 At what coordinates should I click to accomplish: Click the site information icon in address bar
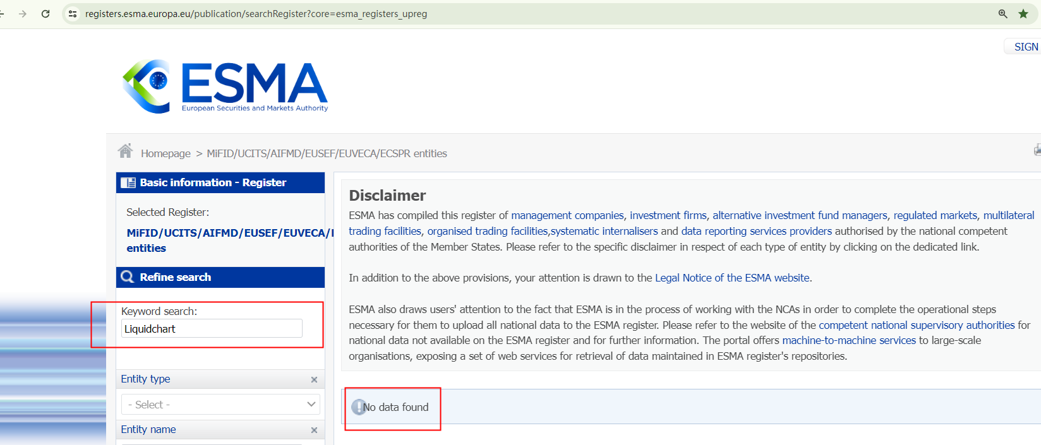(x=73, y=14)
